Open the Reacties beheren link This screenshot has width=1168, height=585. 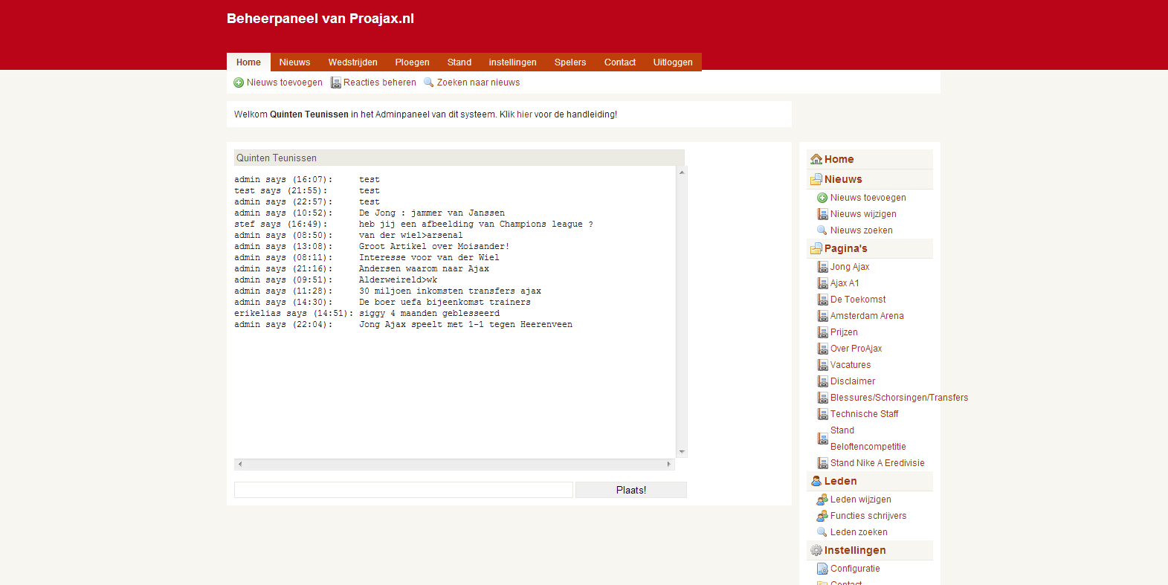pos(380,83)
